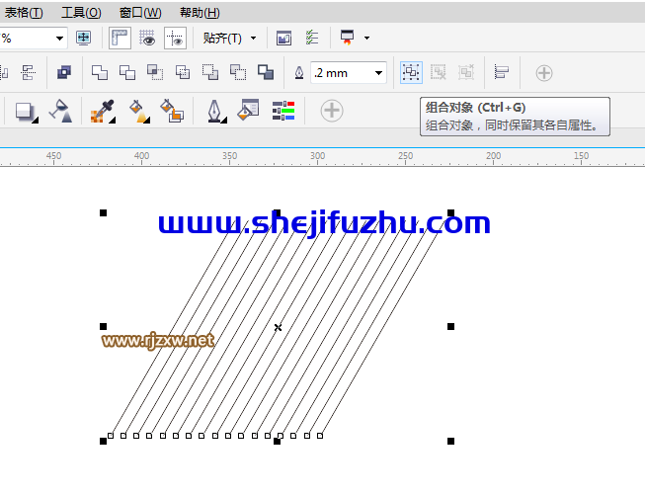Click the trim shapes icon

point(127,73)
